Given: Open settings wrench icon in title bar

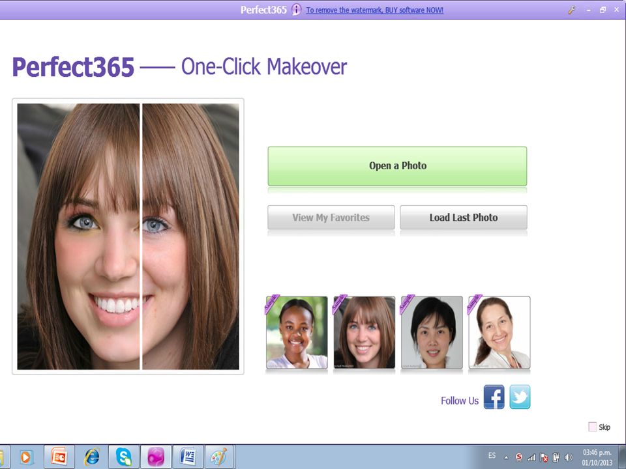Looking at the screenshot, I should tap(572, 10).
